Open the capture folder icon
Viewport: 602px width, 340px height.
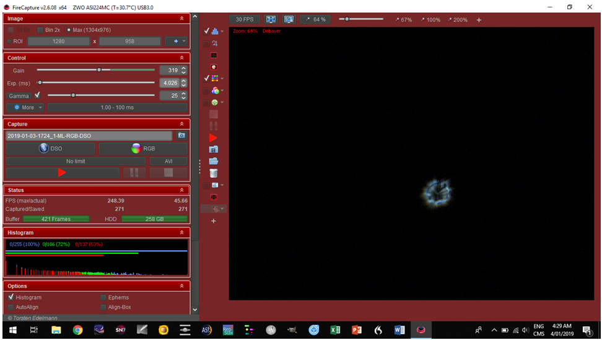pyautogui.click(x=214, y=161)
